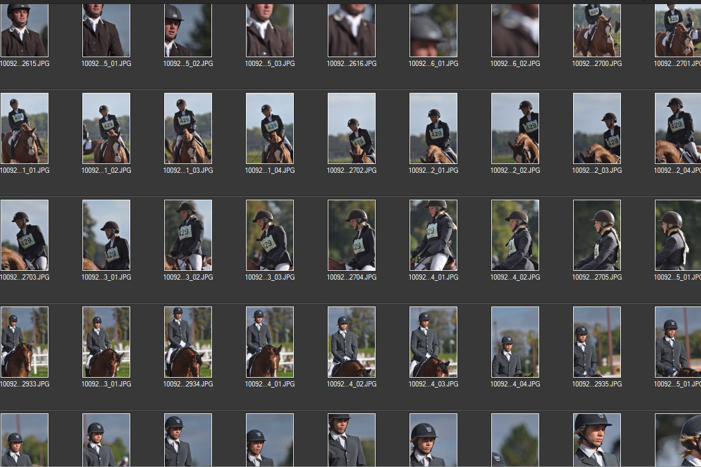Pick the 10092...4_03.JPG thumbnail
The image size is (701, 467).
(433, 342)
